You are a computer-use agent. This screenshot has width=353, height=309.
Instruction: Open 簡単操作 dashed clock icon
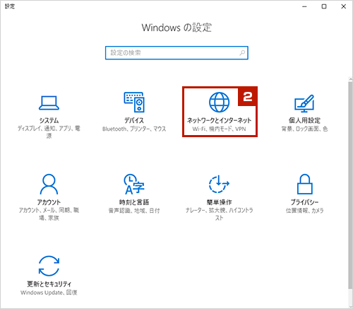(219, 184)
